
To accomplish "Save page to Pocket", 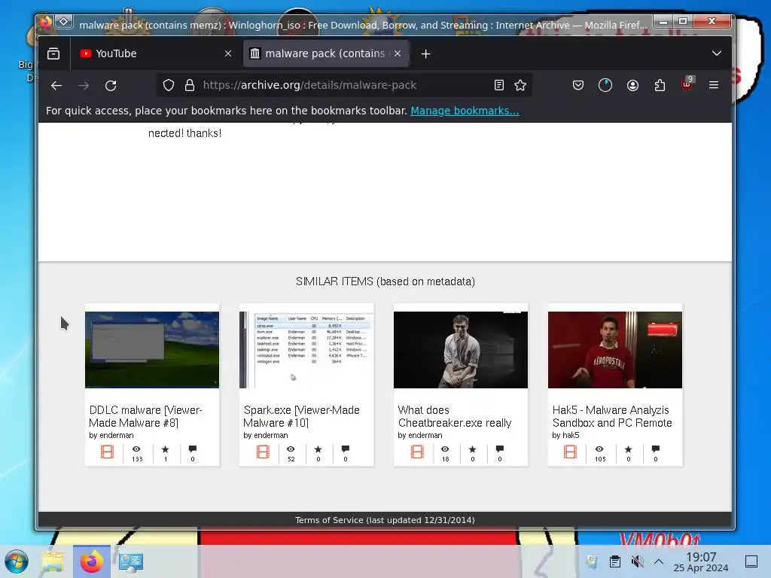I will click(x=578, y=86).
